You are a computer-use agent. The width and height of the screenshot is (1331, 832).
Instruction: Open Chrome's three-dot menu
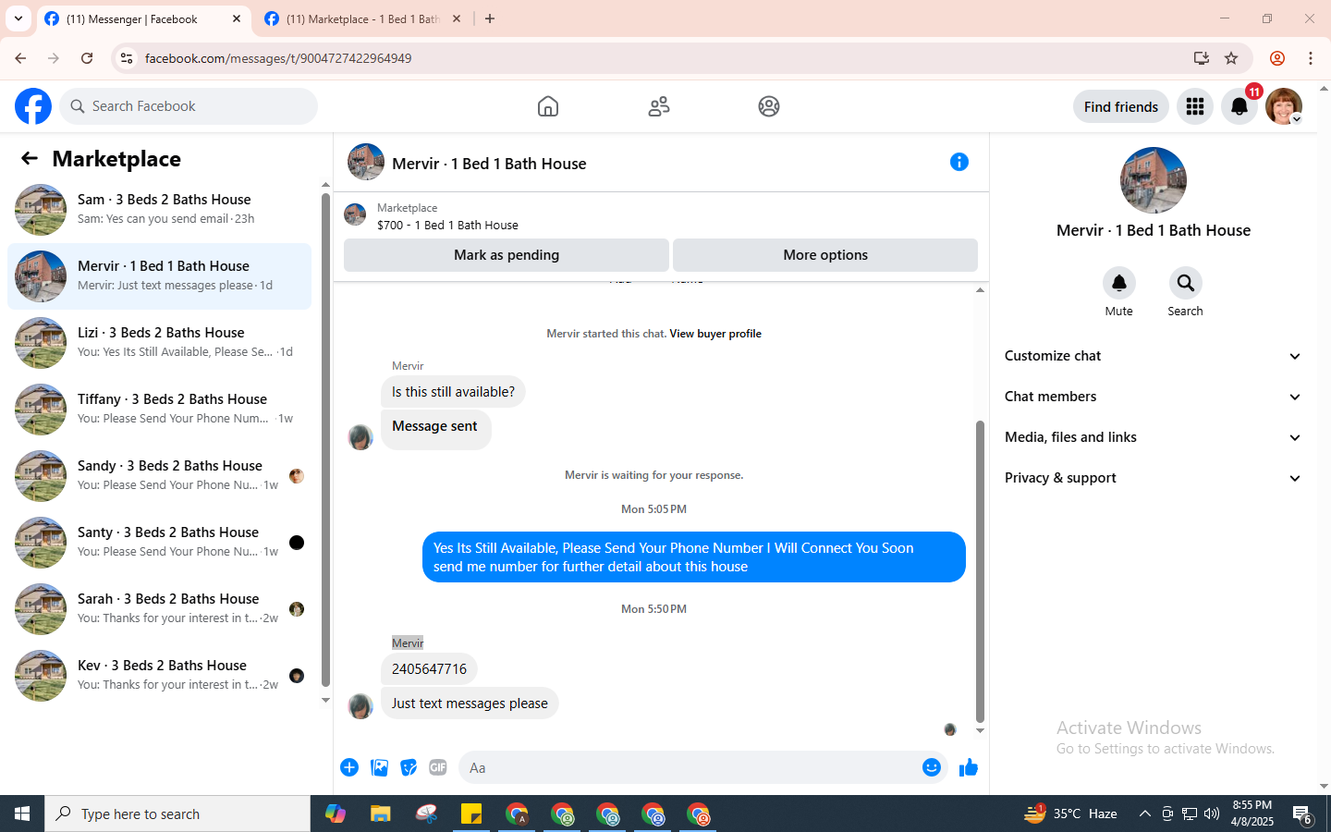tap(1311, 58)
